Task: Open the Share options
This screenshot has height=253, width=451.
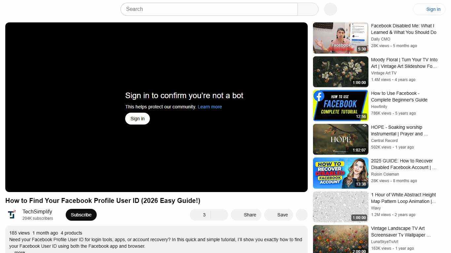Action: click(246, 214)
